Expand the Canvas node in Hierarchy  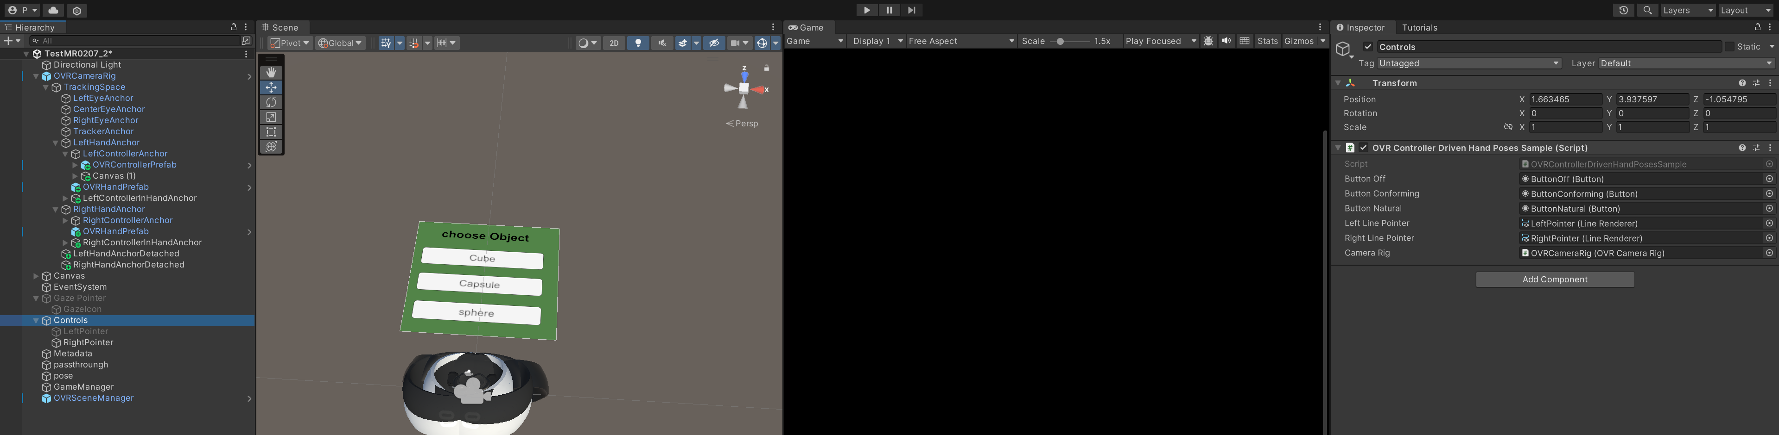coord(36,276)
